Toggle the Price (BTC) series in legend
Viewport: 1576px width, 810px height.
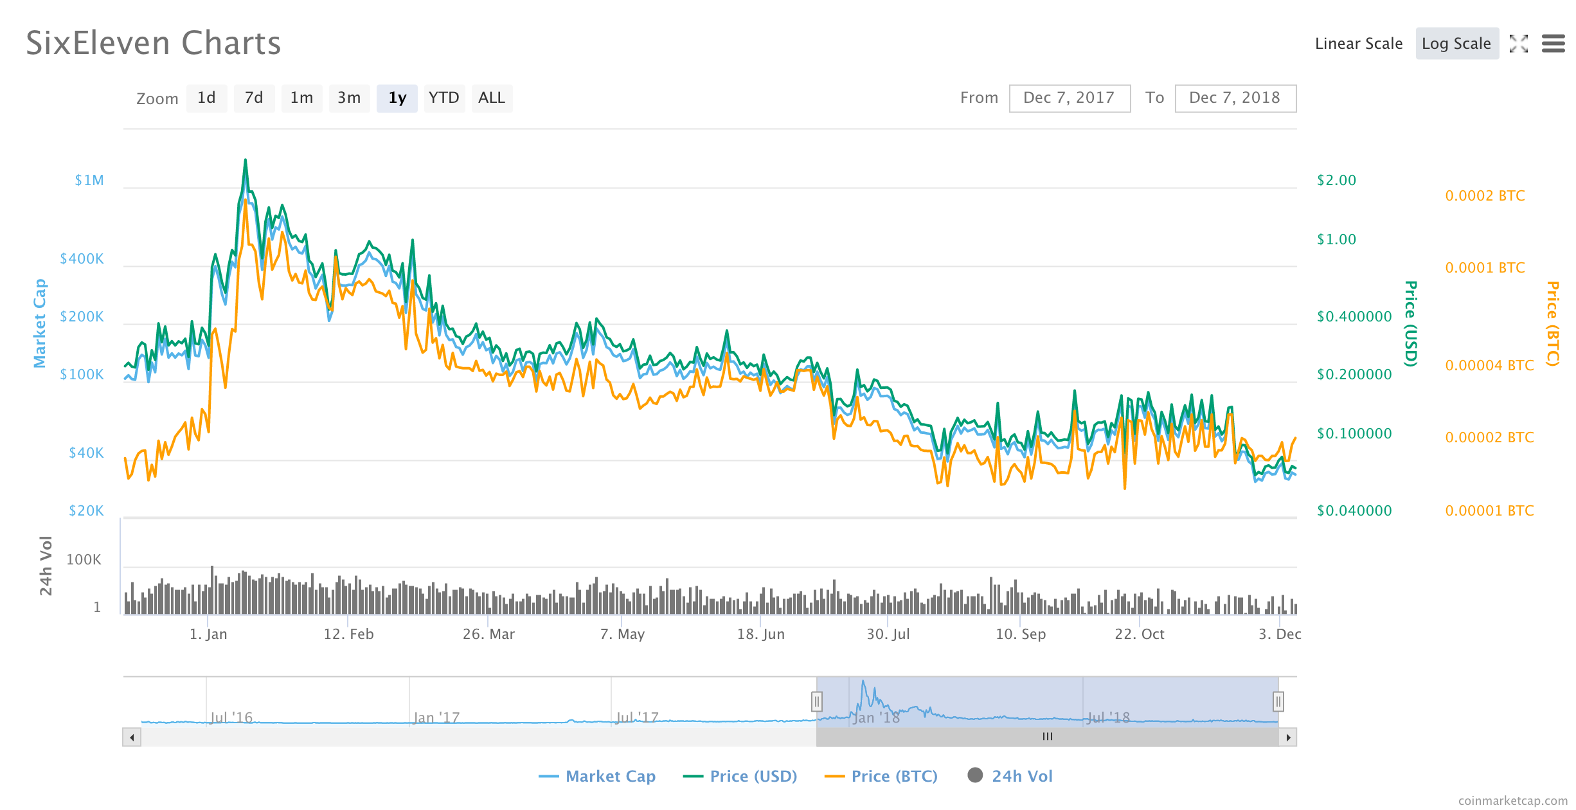(x=881, y=777)
